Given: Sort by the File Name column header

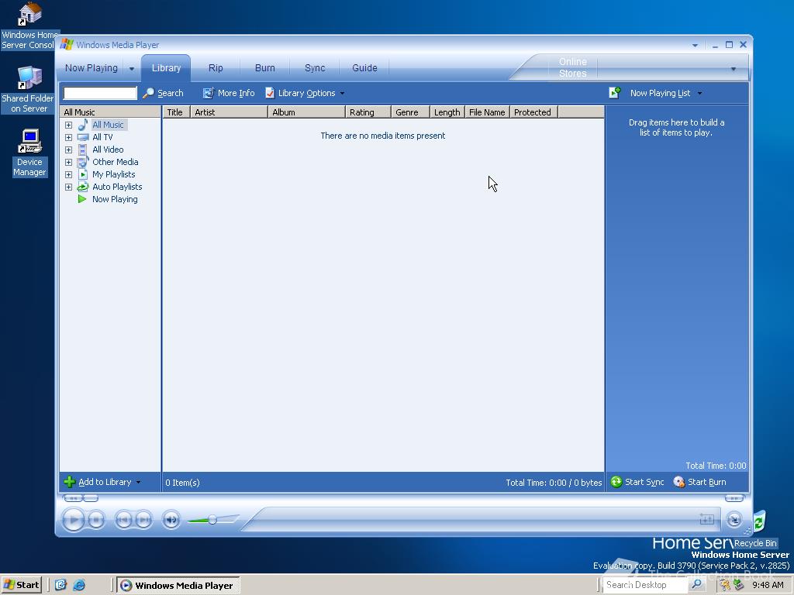Looking at the screenshot, I should (x=487, y=112).
